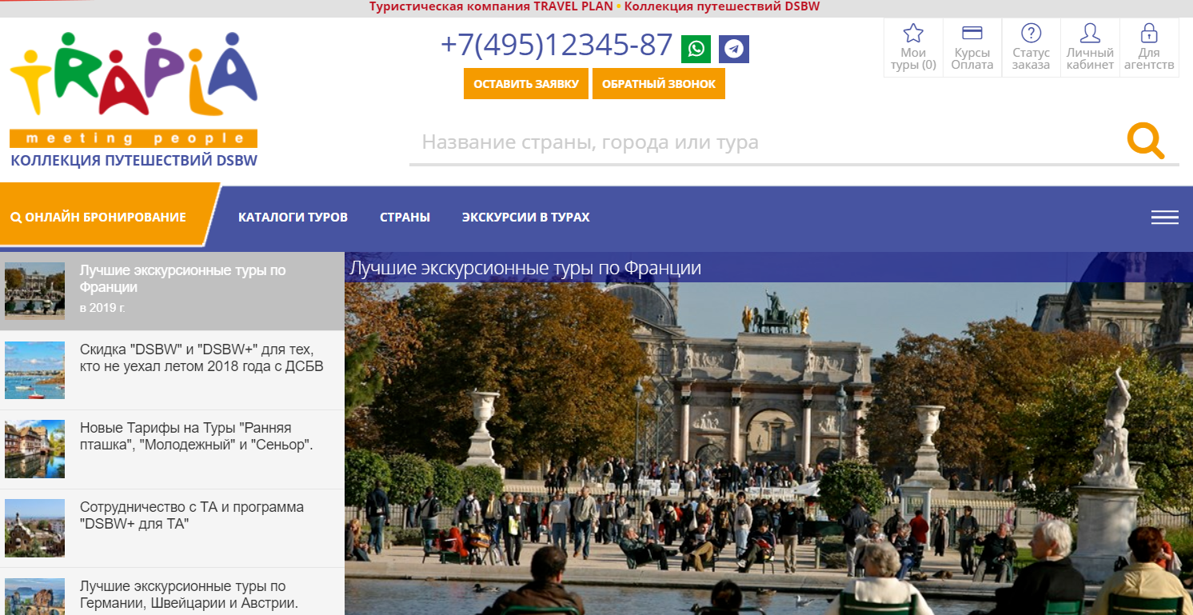Image resolution: width=1193 pixels, height=615 pixels.
Task: Click the orange search magnifier icon
Action: coord(1145,142)
